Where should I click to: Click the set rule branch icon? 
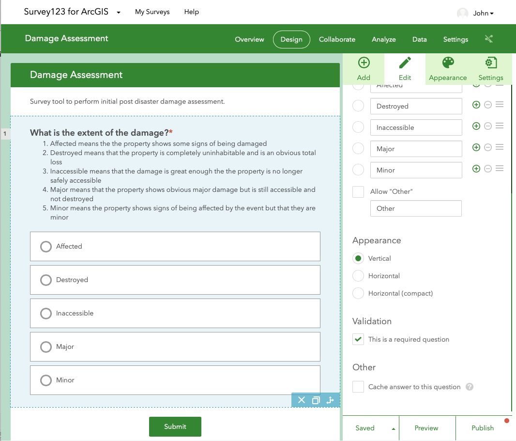click(x=331, y=400)
